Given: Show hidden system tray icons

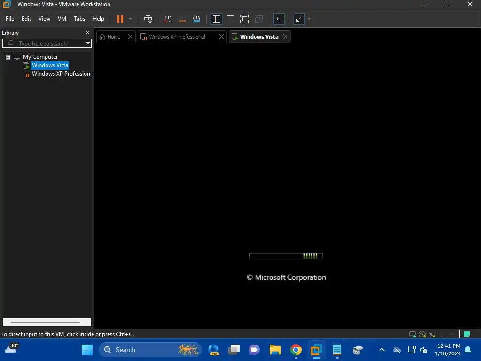Looking at the screenshot, I should [x=382, y=350].
